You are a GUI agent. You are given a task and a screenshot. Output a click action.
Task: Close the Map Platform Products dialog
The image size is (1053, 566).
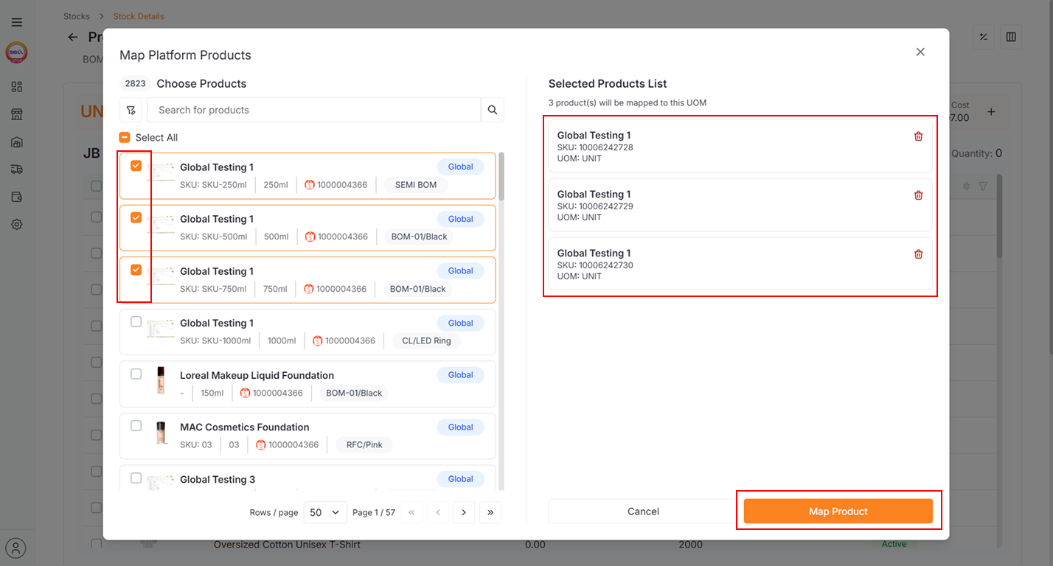920,52
